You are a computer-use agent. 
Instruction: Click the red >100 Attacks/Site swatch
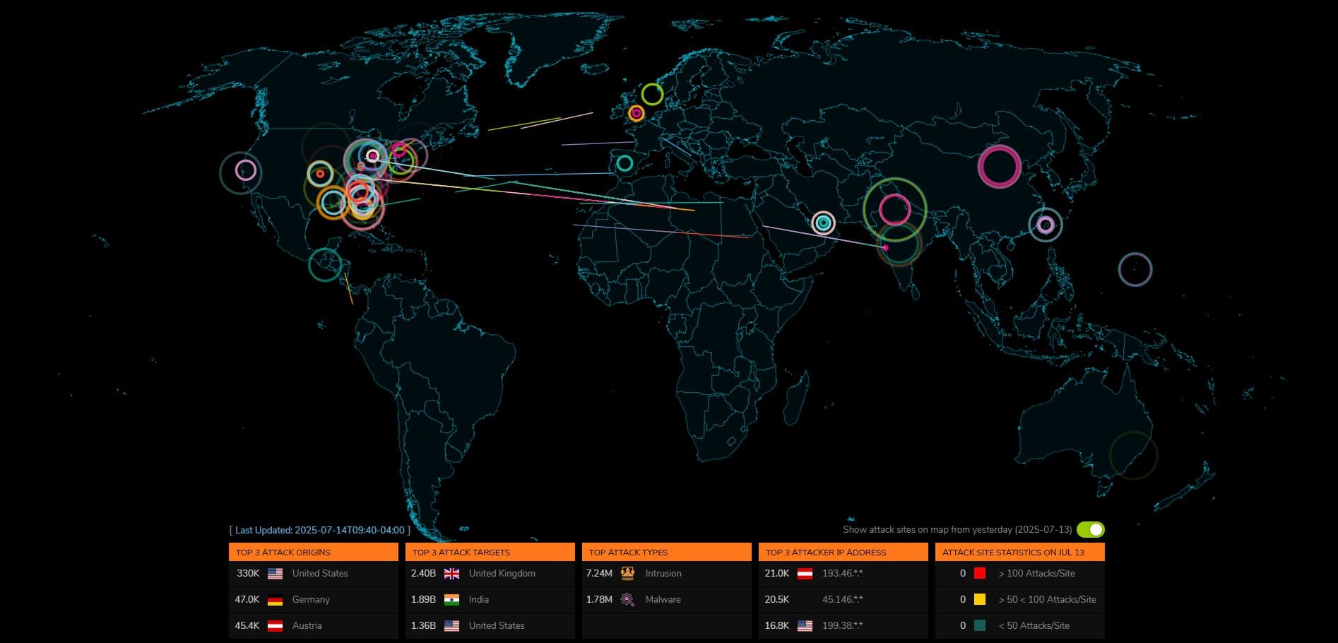pyautogui.click(x=980, y=573)
